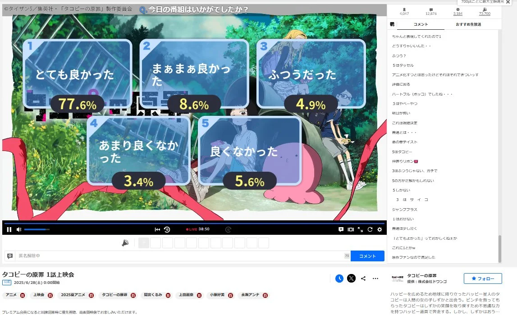The height and width of the screenshot is (315, 517).
Task: Reload the player stream
Action: [x=370, y=229]
